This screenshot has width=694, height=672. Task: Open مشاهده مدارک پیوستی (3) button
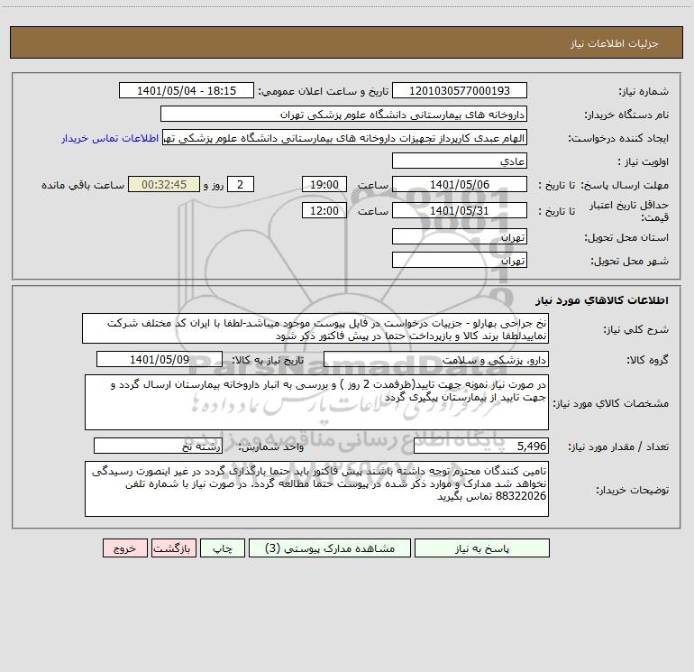pyautogui.click(x=330, y=548)
